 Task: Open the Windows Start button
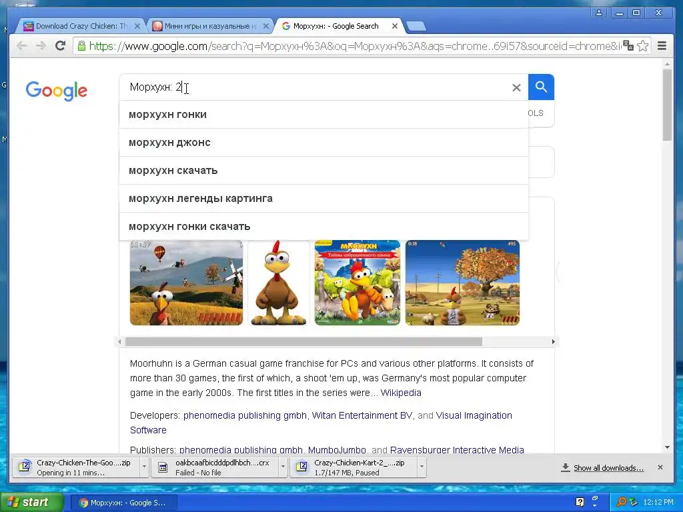[32, 502]
